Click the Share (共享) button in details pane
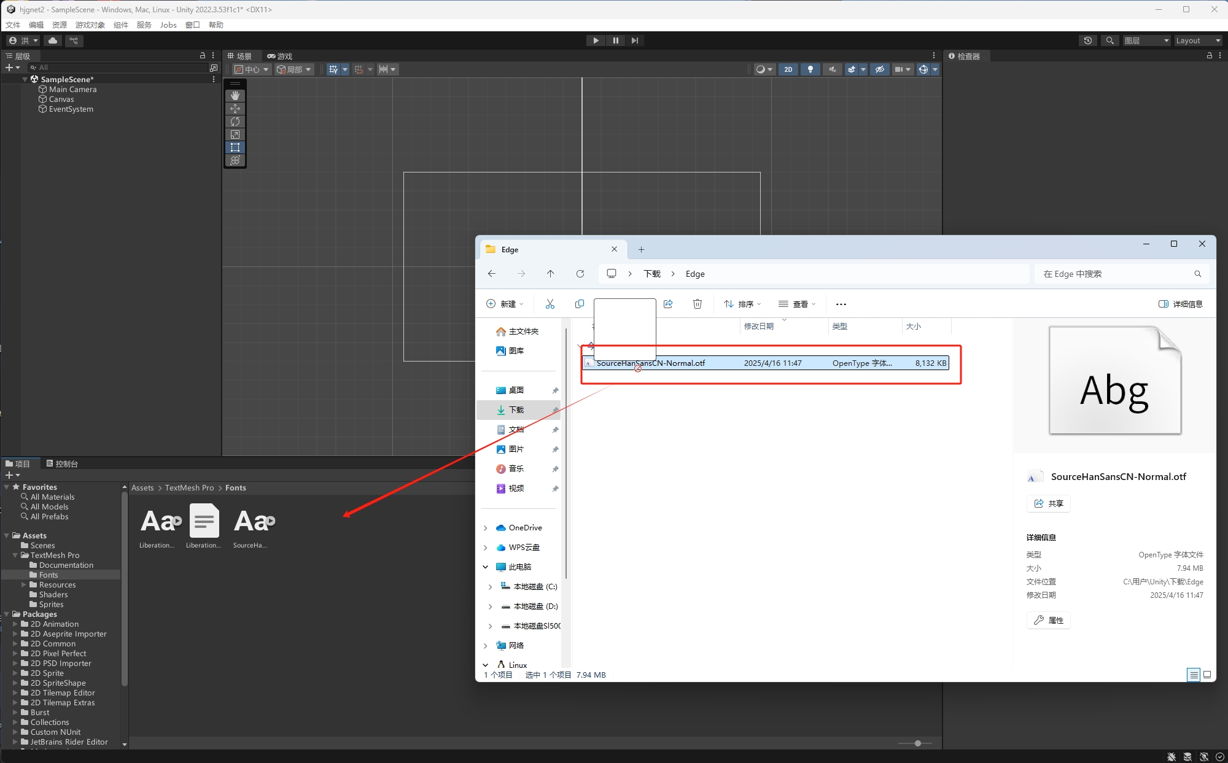 (1049, 503)
